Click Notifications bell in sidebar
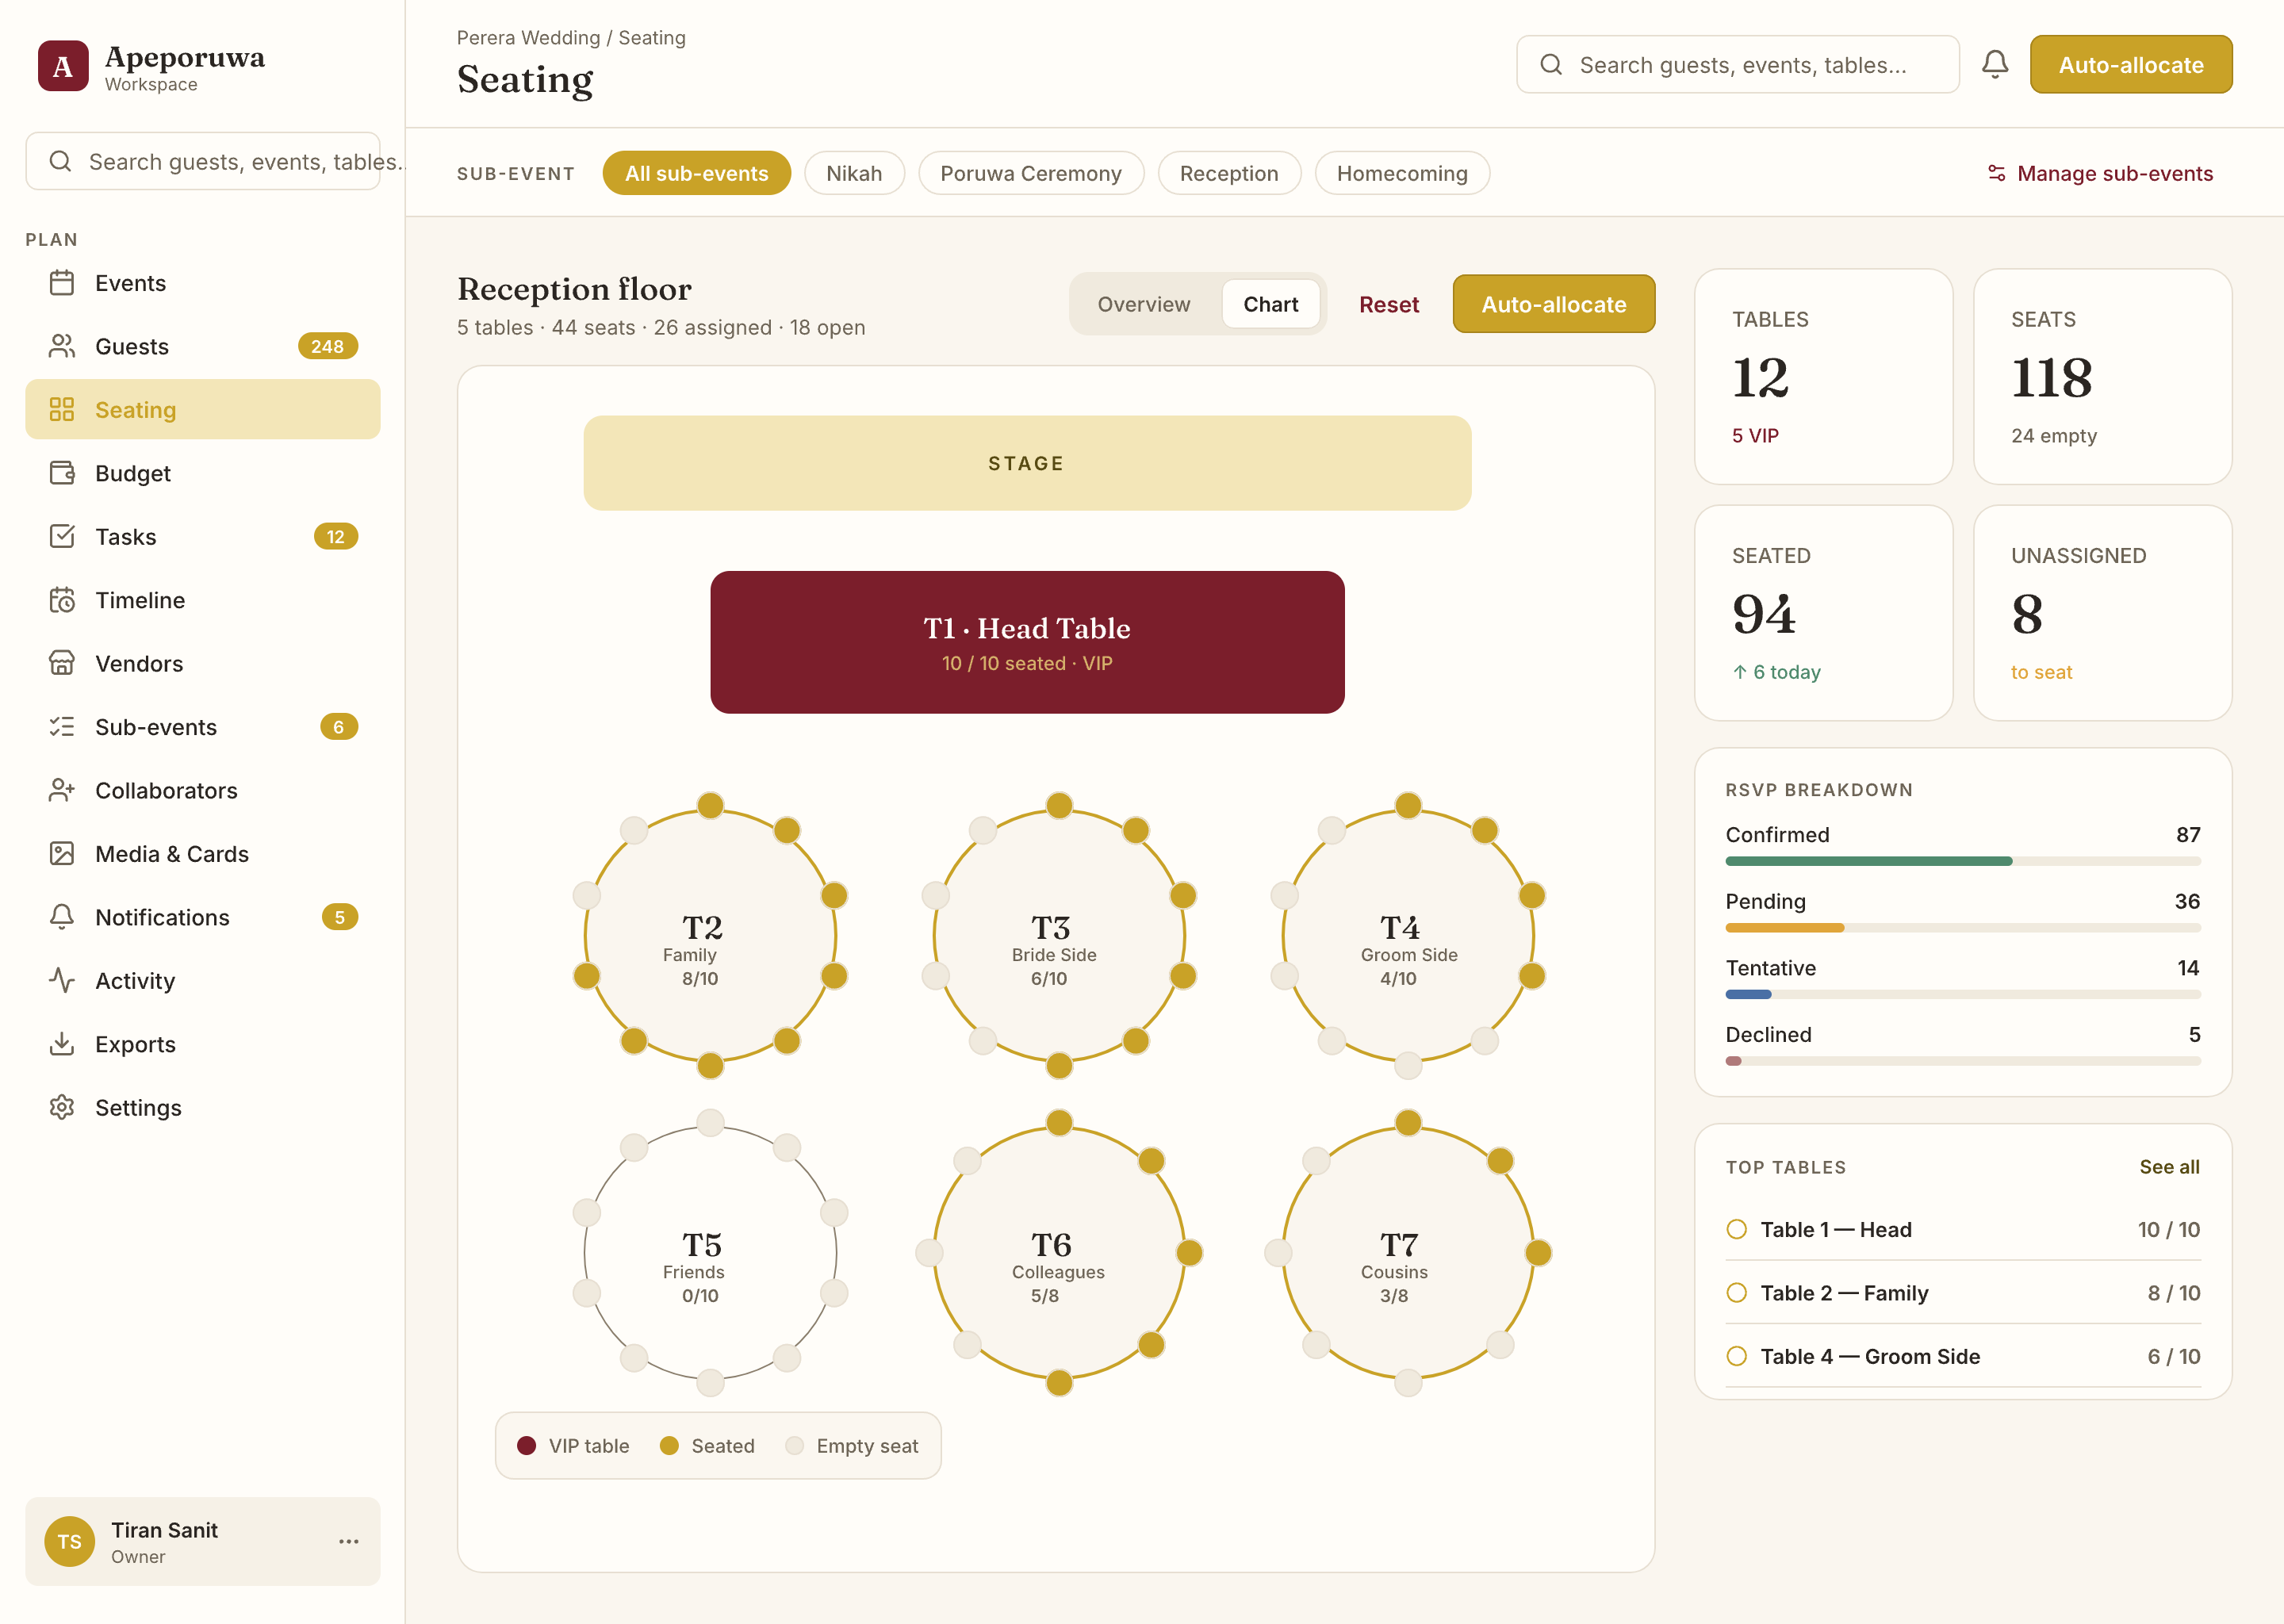Viewport: 2284px width, 1624px height. 62,917
